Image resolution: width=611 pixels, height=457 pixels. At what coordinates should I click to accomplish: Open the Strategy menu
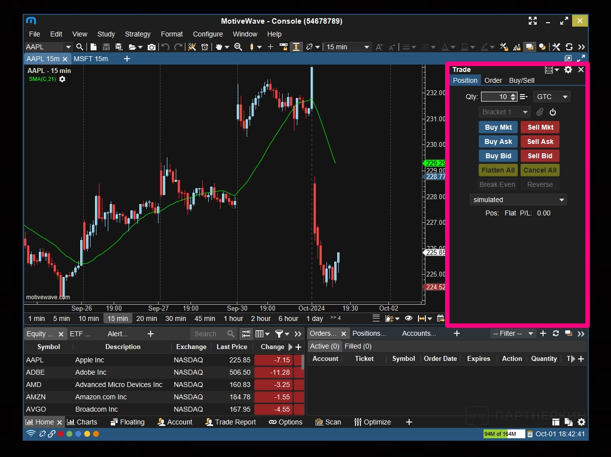click(138, 34)
